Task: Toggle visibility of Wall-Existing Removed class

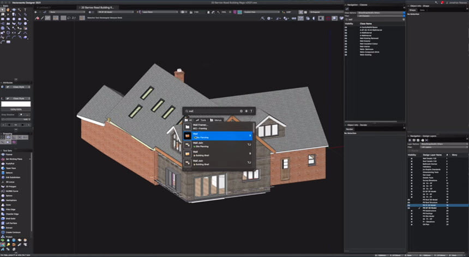Action: pos(346,38)
